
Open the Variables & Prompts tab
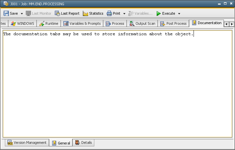coord(82,23)
